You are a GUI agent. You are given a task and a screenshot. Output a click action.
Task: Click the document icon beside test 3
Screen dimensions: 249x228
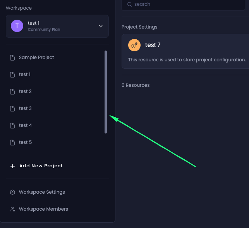12,108
